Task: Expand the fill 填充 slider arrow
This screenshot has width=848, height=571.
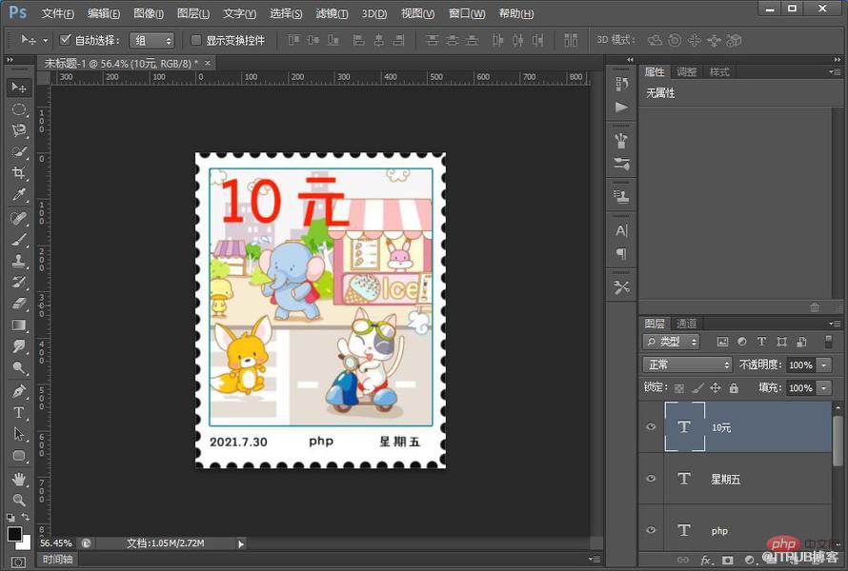Action: (823, 388)
